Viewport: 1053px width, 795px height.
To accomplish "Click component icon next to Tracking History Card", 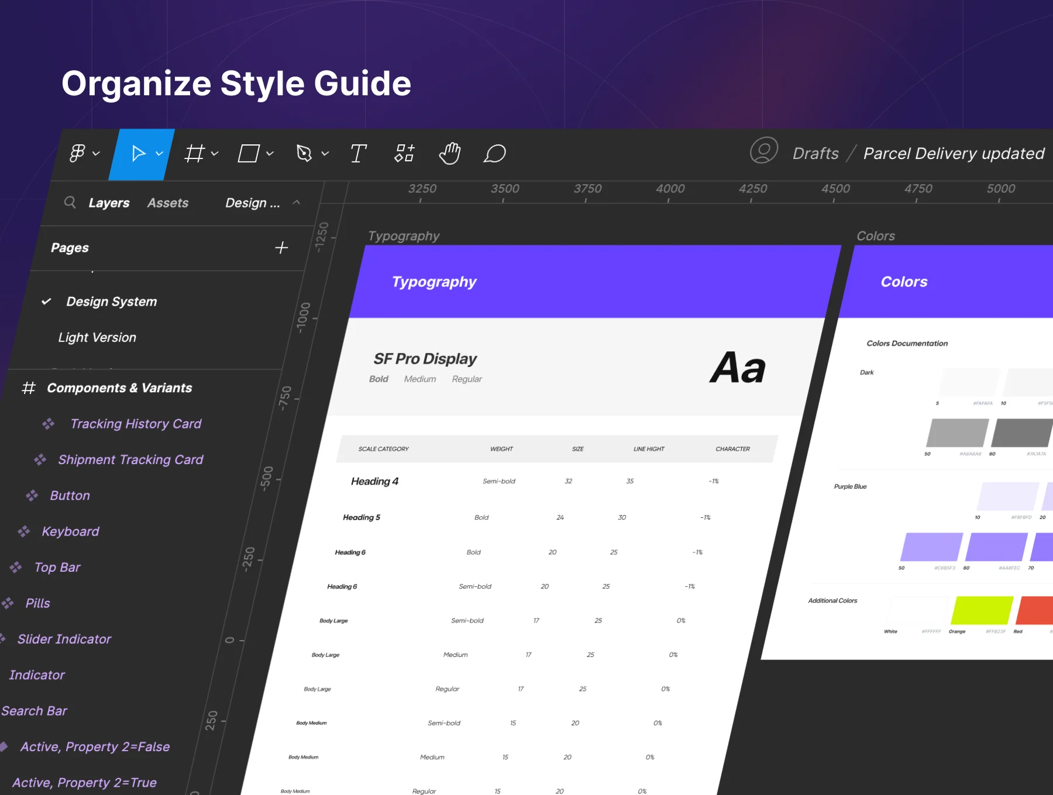I will (49, 423).
